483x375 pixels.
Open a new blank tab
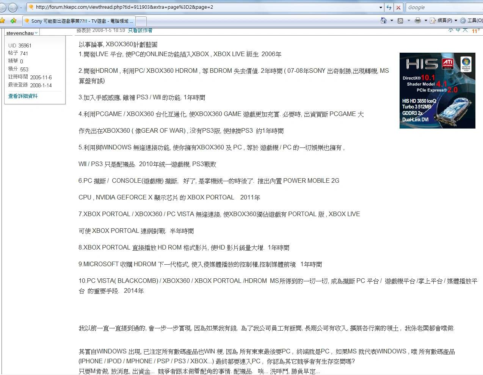(141, 21)
